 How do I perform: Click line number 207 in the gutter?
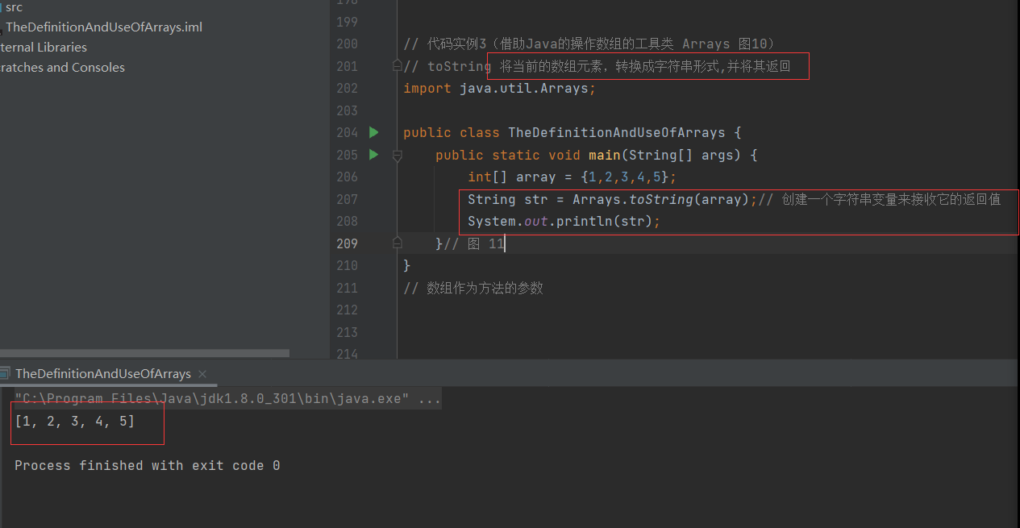pyautogui.click(x=347, y=199)
